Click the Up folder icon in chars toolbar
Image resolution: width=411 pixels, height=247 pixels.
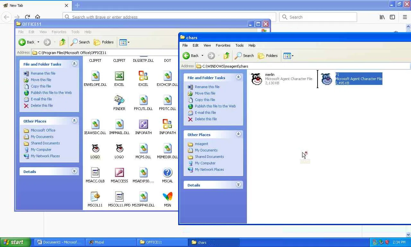point(227,56)
